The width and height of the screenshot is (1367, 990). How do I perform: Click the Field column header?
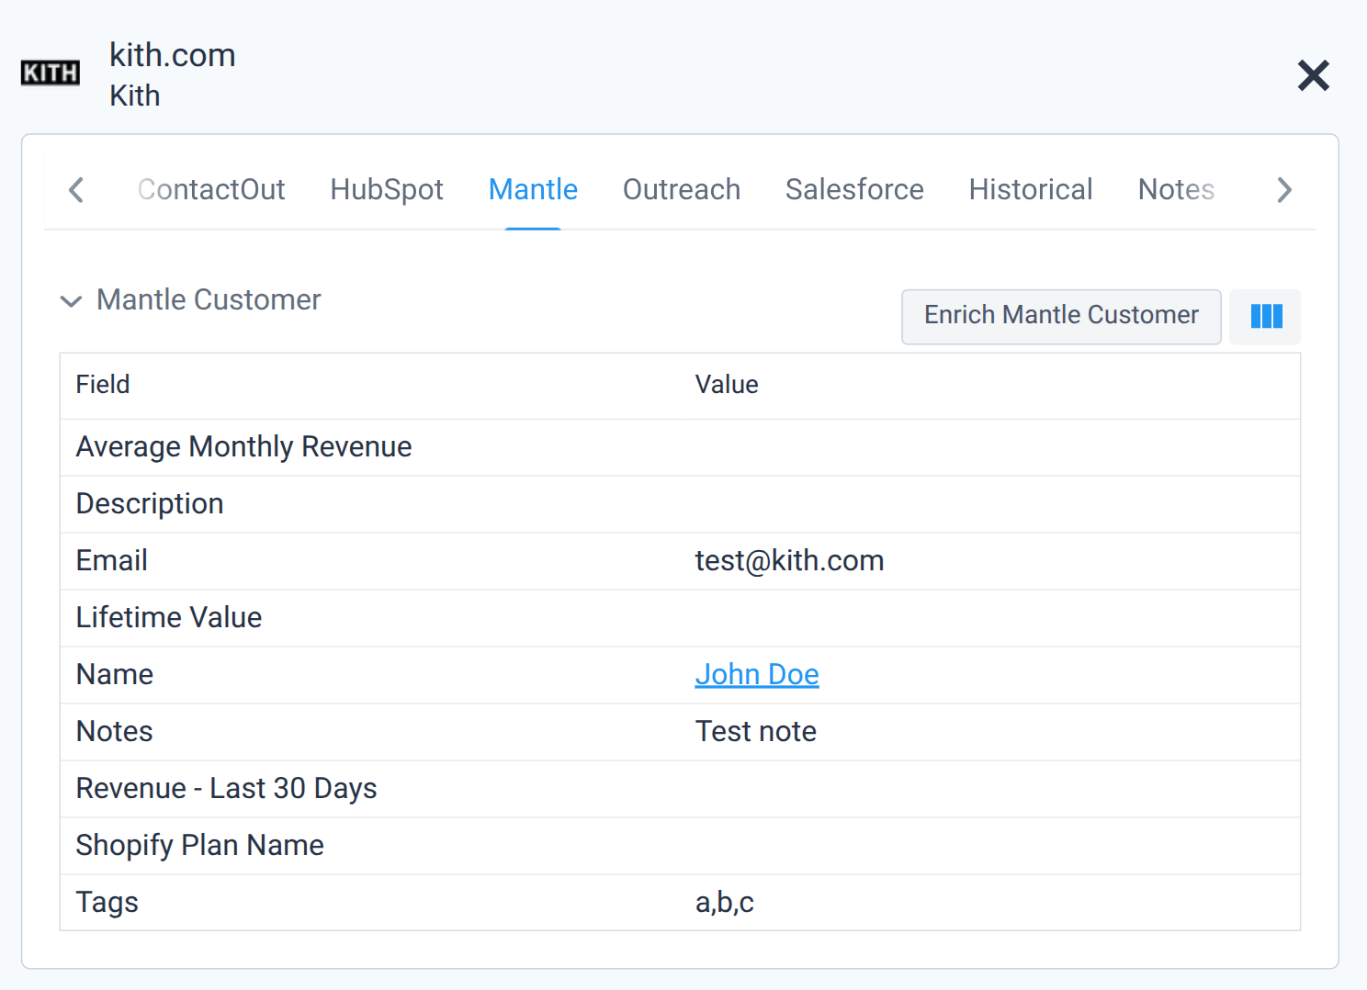pos(103,384)
